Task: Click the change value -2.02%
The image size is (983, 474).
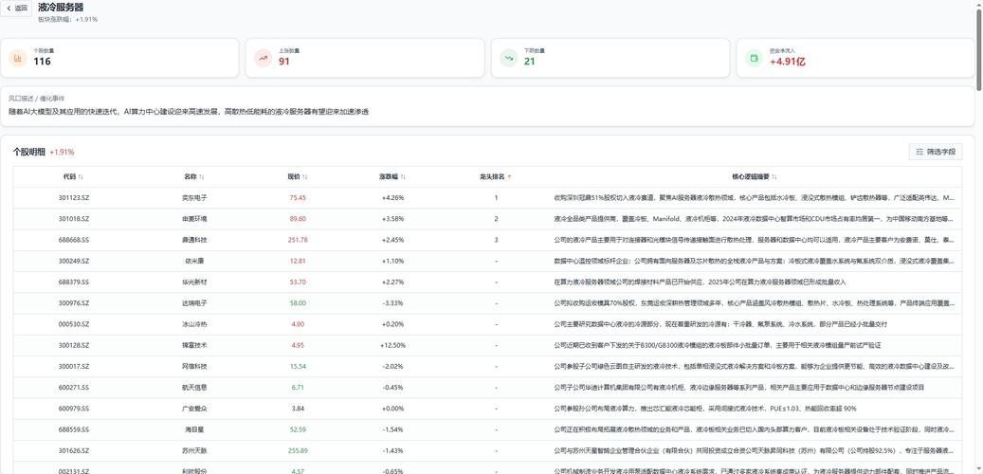Action: [x=393, y=366]
